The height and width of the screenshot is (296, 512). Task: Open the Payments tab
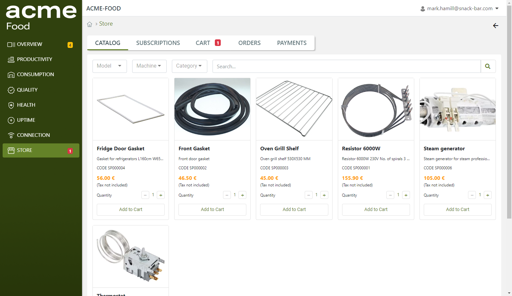[x=292, y=43]
